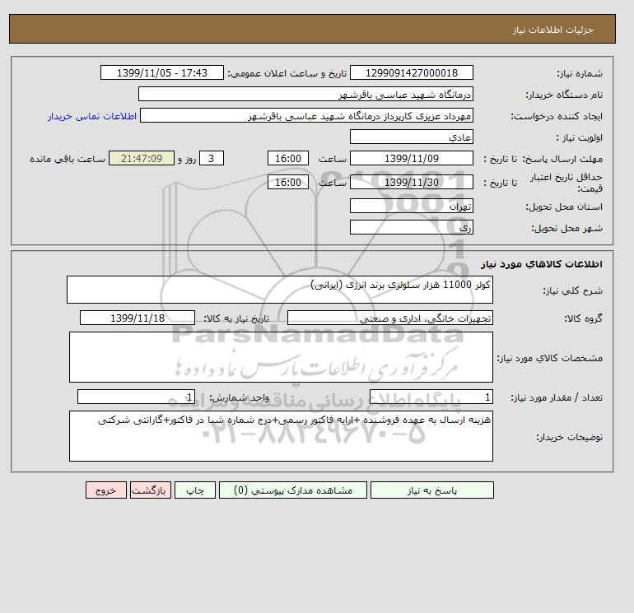Click the 'اطلاعات کالاهای مورد نیاز' section heading

tap(542, 264)
